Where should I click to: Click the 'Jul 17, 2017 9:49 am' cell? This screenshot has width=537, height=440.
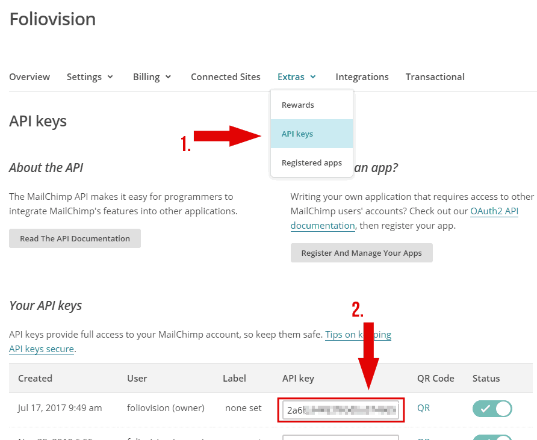(x=60, y=408)
